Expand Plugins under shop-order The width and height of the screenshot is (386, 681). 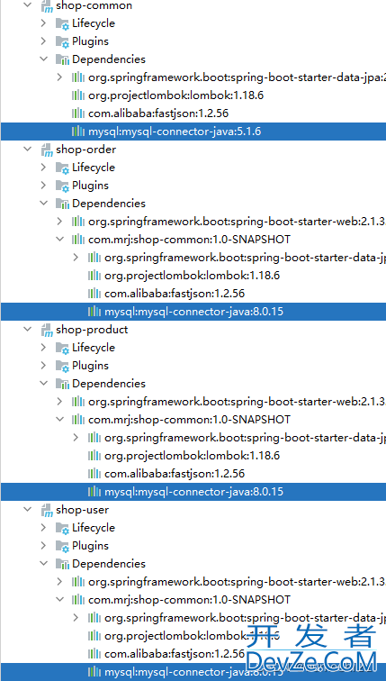(x=43, y=186)
